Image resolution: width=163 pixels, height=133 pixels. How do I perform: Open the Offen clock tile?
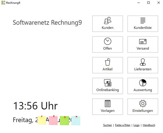pyautogui.click(x=108, y=44)
